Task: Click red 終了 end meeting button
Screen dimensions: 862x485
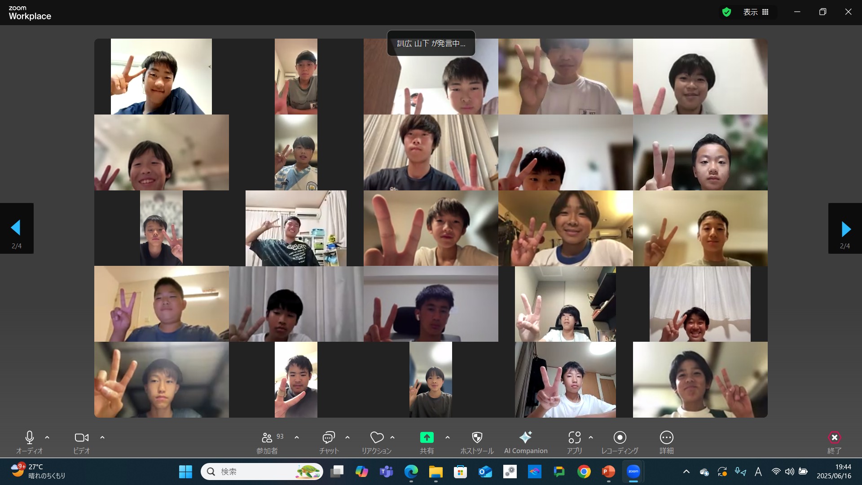Action: pyautogui.click(x=834, y=442)
